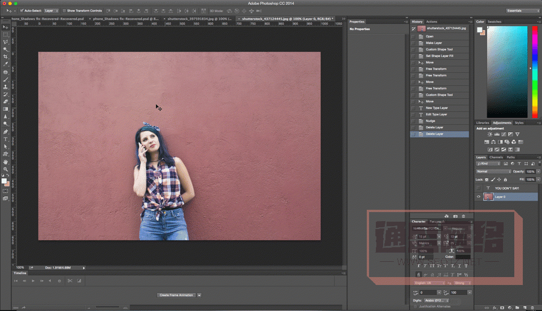Expand the dropdown arrow beside Create Frame Animation
The width and height of the screenshot is (542, 311).
point(200,295)
